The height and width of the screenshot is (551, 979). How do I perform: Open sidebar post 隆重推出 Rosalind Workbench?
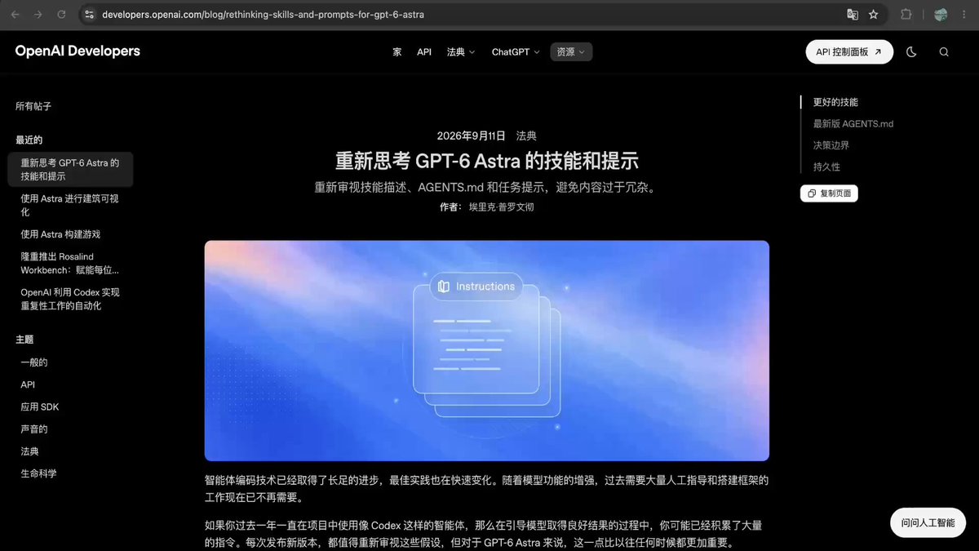70,263
